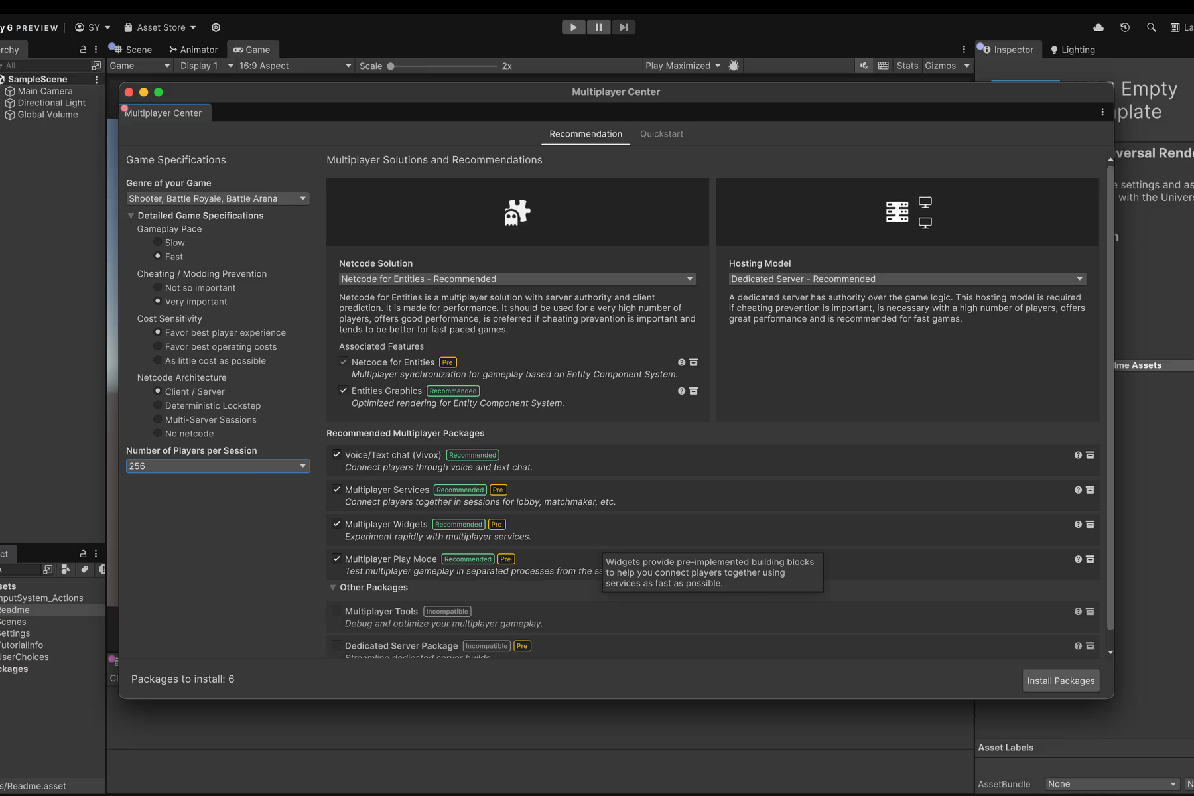Toggle the frame debugger bug icon
Screen dimensions: 1194x796
click(x=734, y=66)
